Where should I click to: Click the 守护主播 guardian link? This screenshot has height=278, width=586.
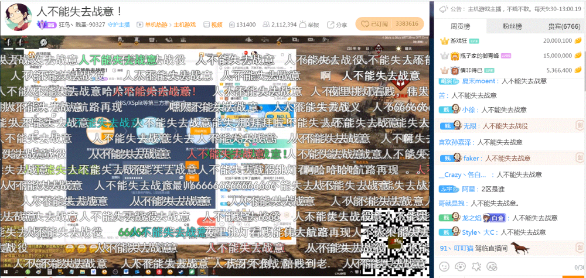click(x=120, y=25)
